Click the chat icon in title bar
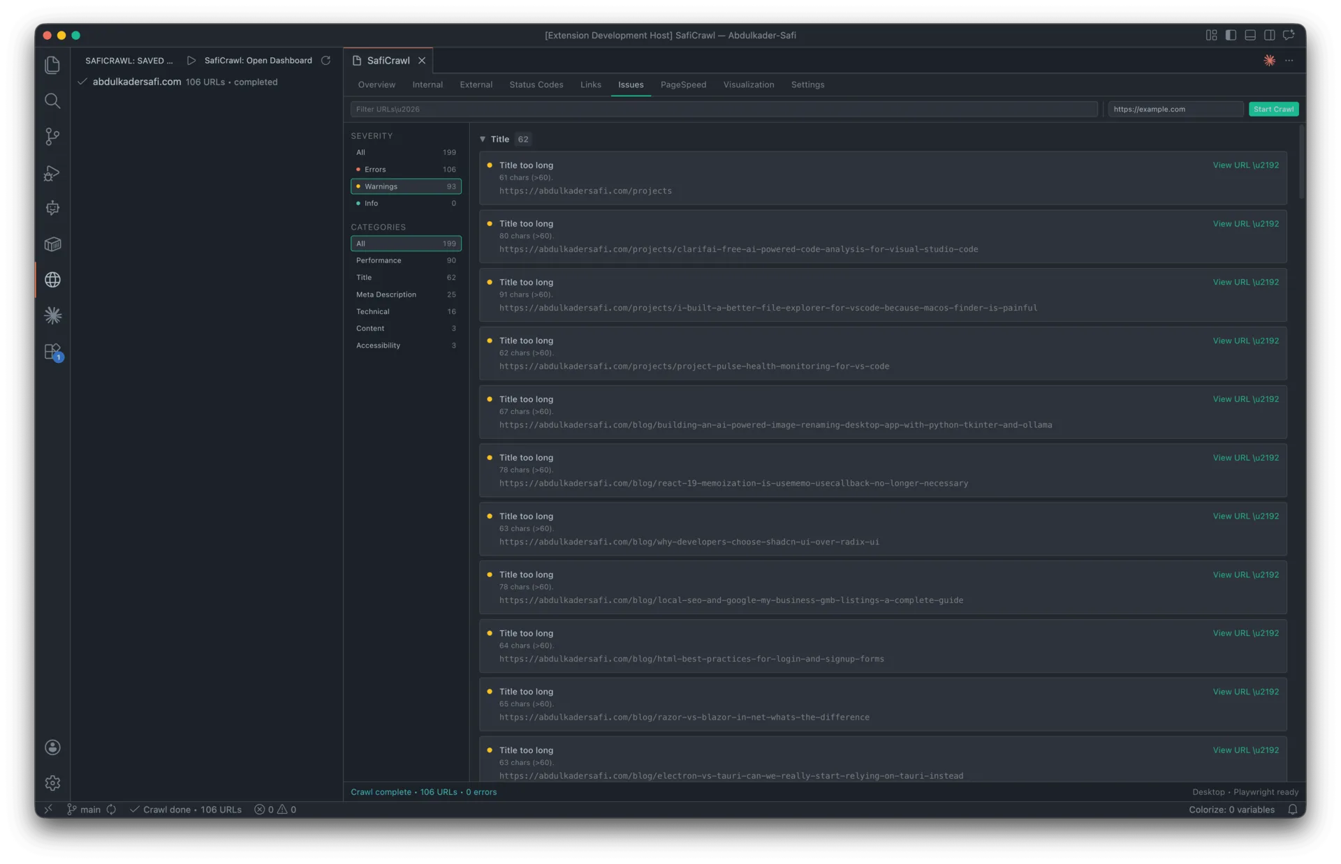 coord(1289,35)
